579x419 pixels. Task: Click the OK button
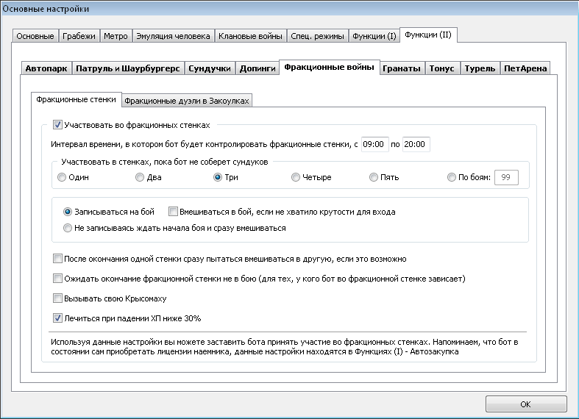526,404
